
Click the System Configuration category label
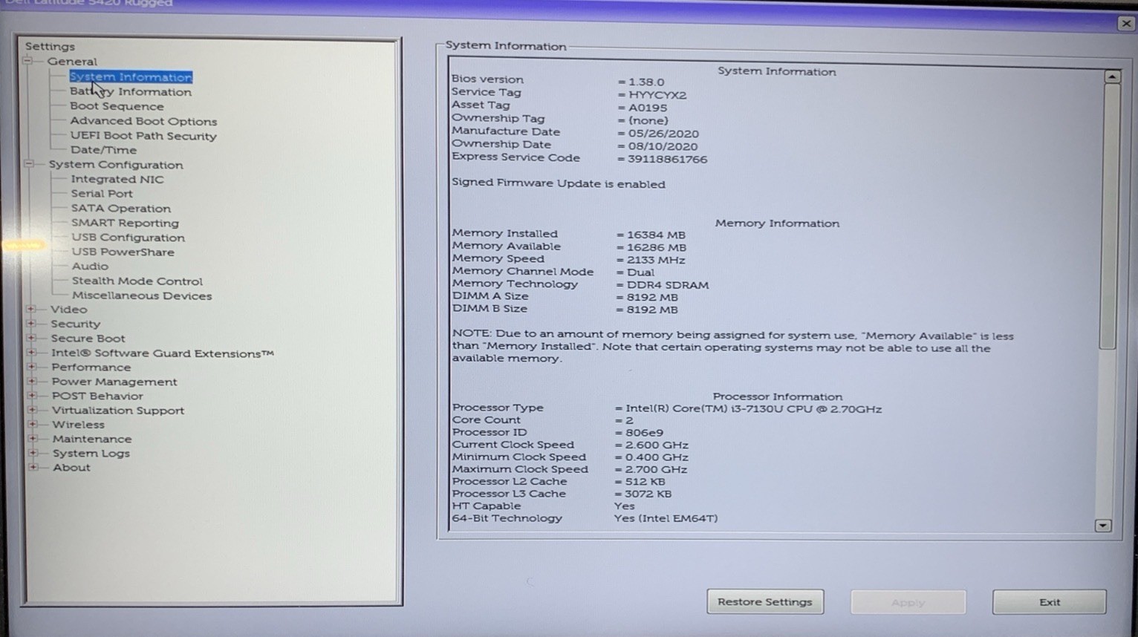(116, 165)
